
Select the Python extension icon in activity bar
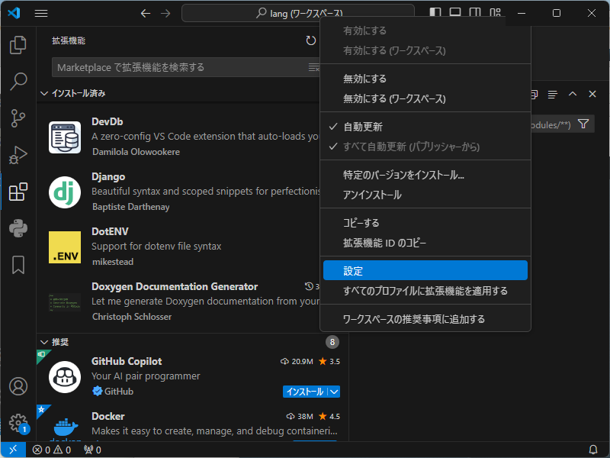[x=18, y=227]
